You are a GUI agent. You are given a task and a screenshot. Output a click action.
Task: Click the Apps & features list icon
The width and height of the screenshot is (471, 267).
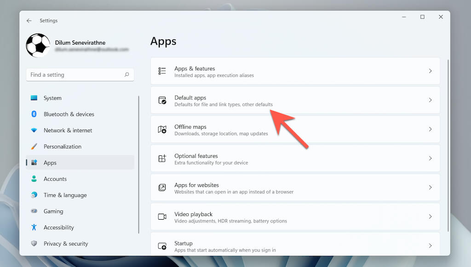[x=162, y=71]
